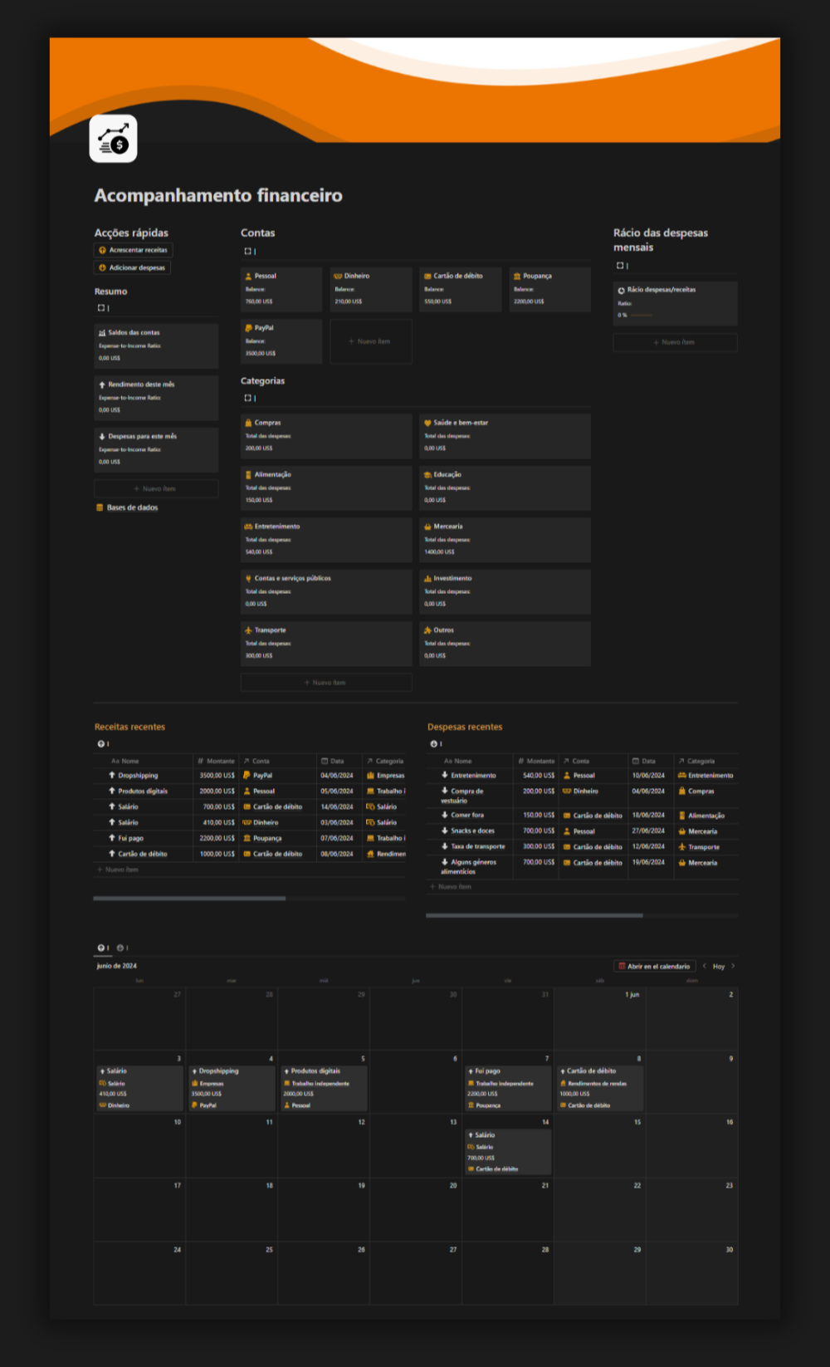This screenshot has width=830, height=1367.
Task: Open Data column header in Despesas recentes
Action: [x=651, y=761]
